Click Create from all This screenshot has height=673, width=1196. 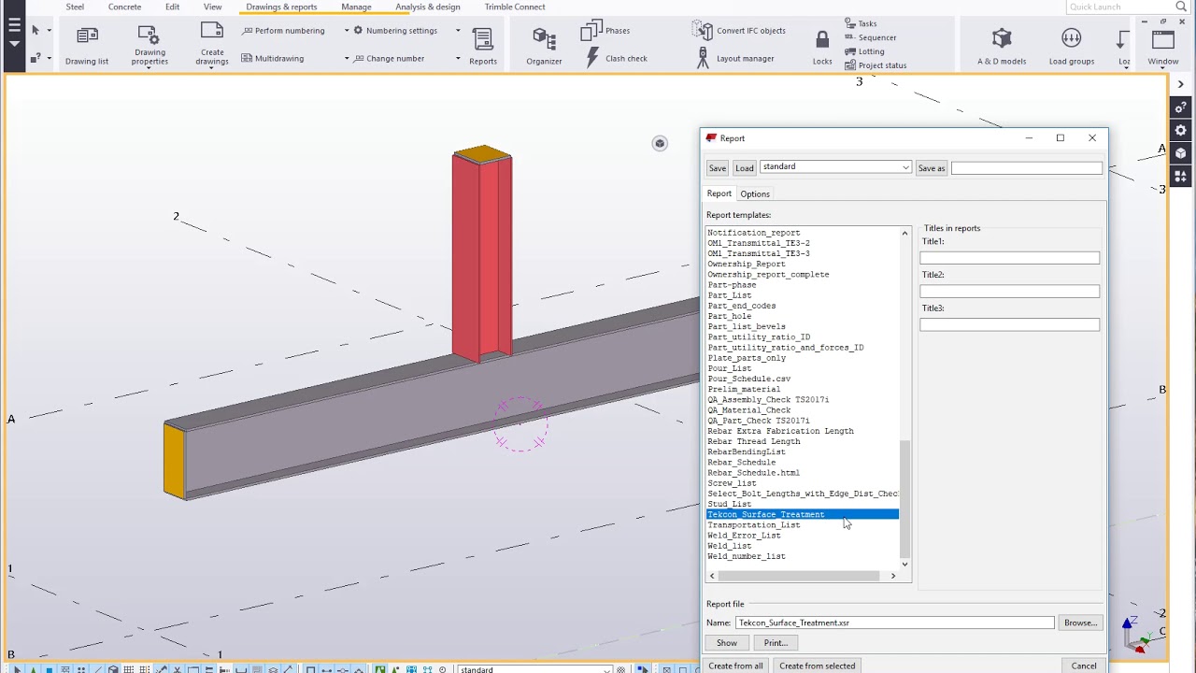[x=735, y=666]
